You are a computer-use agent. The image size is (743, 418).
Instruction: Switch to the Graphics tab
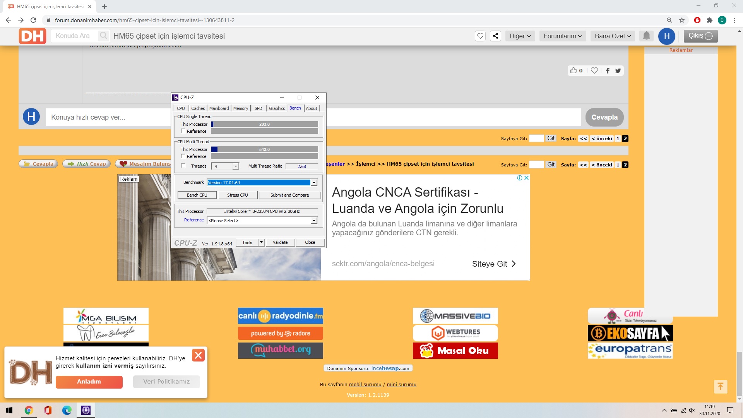point(277,108)
